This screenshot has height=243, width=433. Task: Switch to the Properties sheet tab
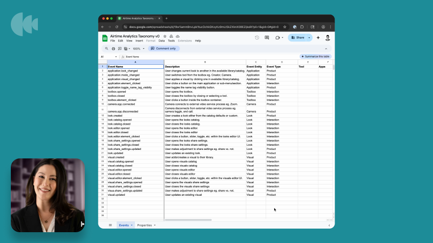tap(144, 225)
